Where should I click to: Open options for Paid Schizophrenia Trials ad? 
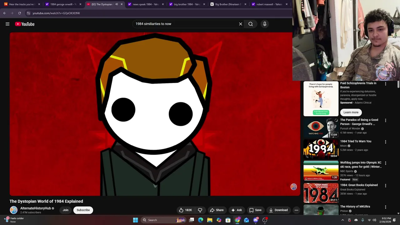click(x=385, y=84)
